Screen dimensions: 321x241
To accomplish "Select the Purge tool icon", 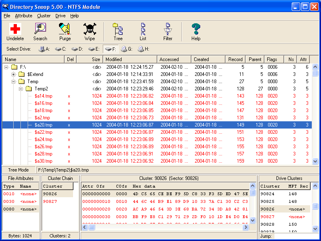I will coord(65,29).
